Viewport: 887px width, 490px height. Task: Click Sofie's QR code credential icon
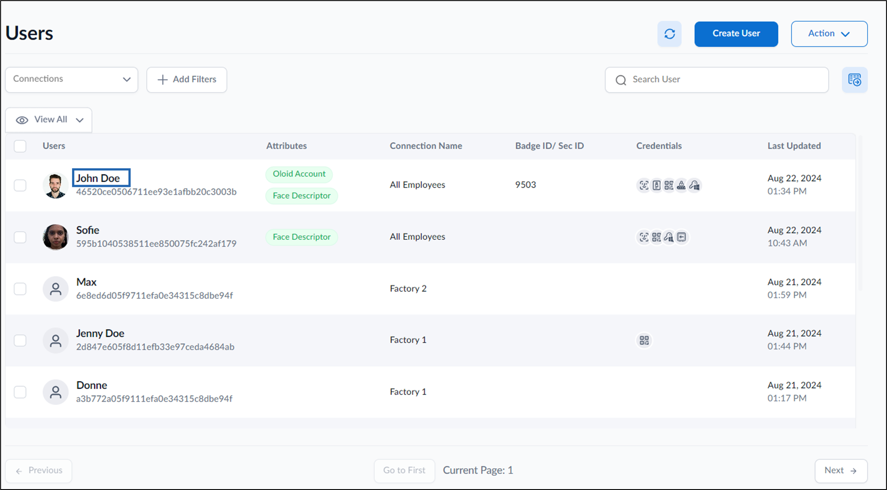(x=656, y=237)
